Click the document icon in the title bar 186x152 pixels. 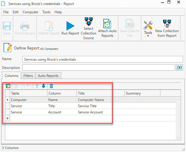[3, 4]
